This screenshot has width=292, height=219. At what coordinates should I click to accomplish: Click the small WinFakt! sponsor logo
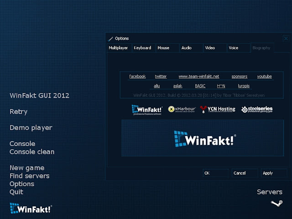coord(147,109)
